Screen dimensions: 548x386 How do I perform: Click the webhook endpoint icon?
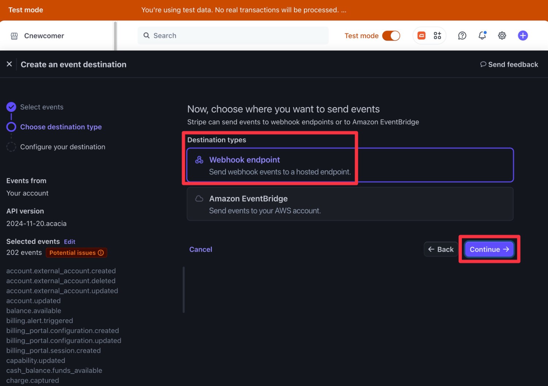pos(199,160)
